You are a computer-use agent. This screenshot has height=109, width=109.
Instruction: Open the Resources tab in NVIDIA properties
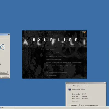pyautogui.click(x=86, y=86)
